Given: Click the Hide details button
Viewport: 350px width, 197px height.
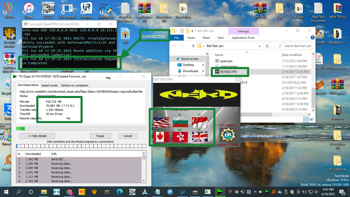Looking at the screenshot, I should [37, 136].
